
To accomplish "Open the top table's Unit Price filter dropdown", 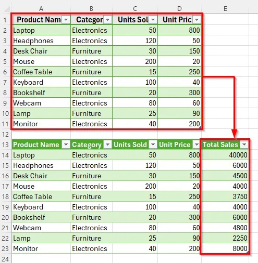I will pyautogui.click(x=196, y=20).
